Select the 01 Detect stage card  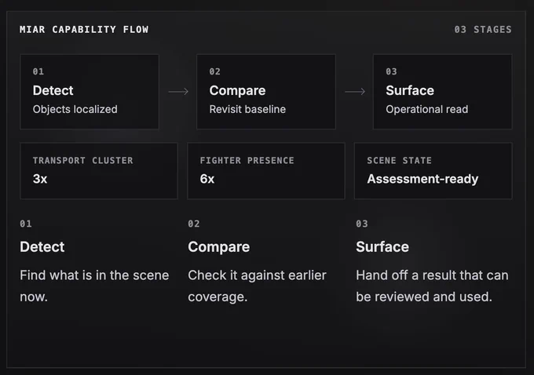90,92
